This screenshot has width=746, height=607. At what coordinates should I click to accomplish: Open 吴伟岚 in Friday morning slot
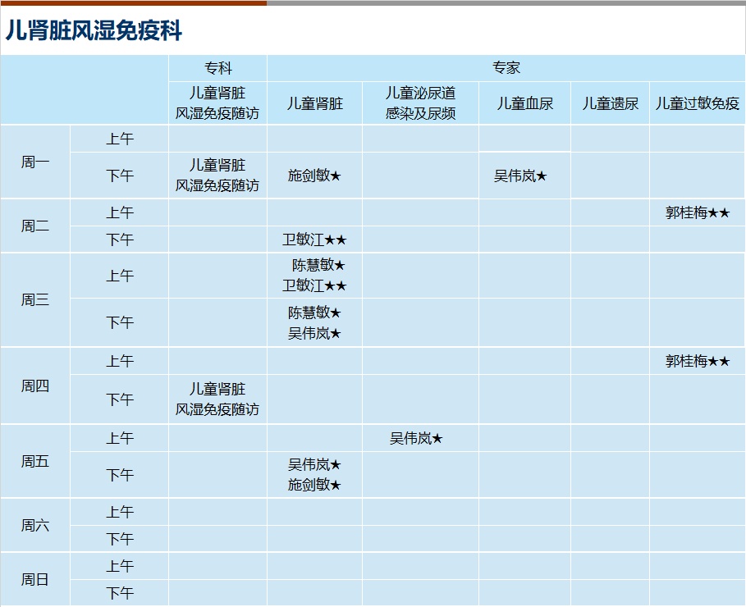[415, 438]
